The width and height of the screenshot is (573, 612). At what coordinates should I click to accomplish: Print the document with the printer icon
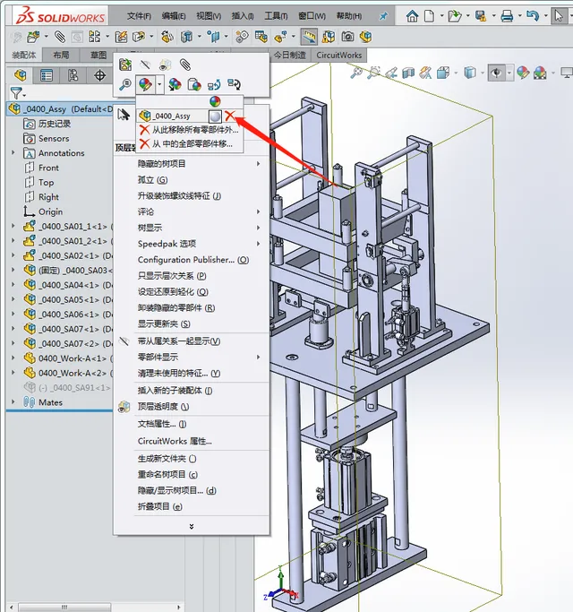507,16
